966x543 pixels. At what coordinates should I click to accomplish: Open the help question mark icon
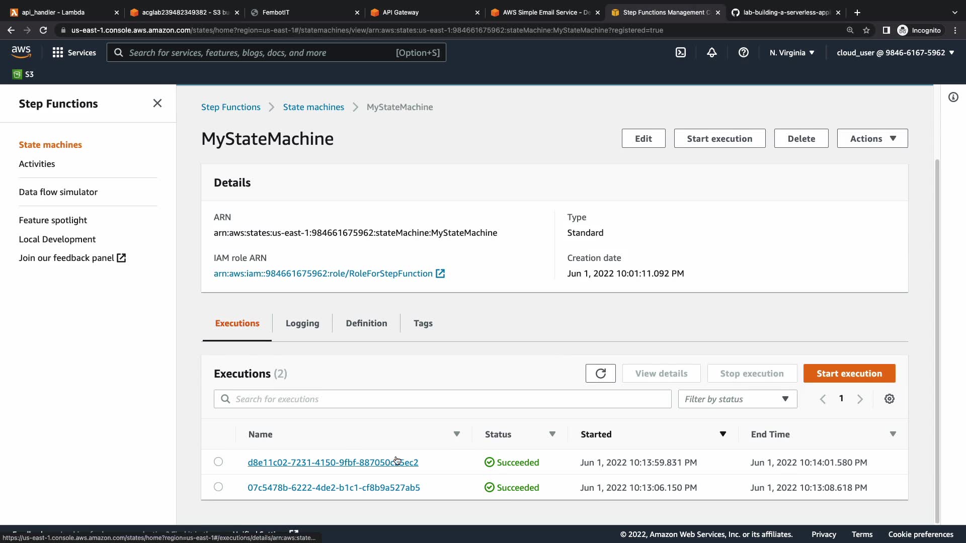click(x=743, y=52)
